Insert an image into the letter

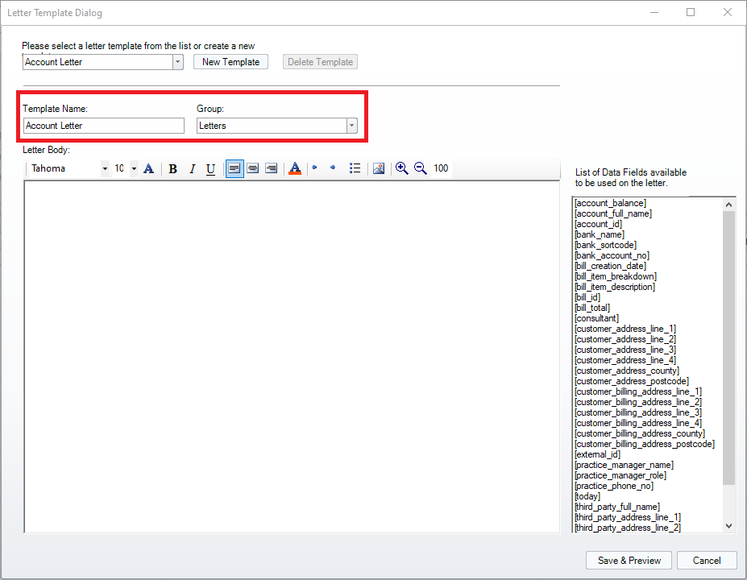coord(378,168)
